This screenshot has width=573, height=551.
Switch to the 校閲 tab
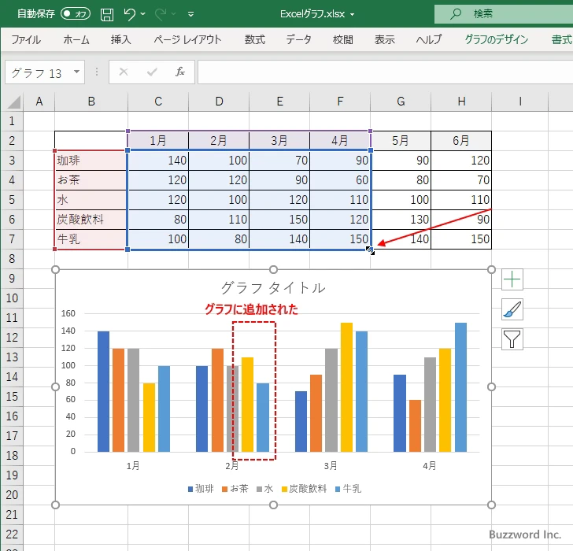(x=343, y=39)
